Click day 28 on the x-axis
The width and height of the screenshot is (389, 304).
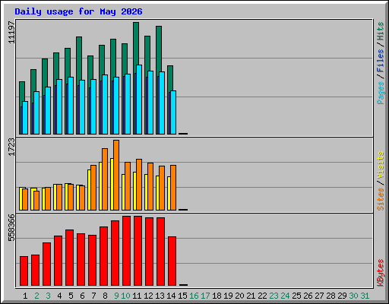tap(330, 296)
